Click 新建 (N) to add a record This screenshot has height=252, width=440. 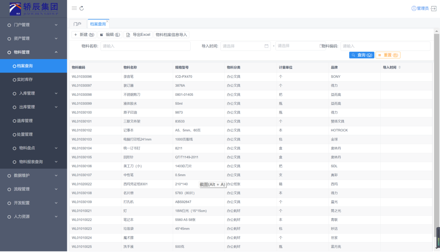pos(84,35)
